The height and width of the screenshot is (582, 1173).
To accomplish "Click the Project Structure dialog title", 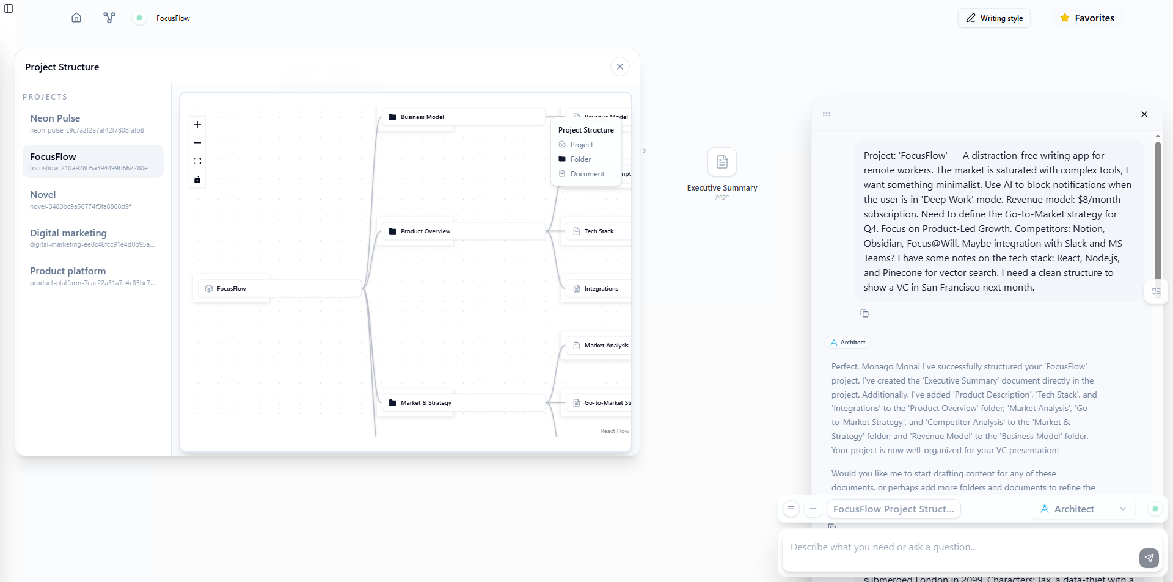I will click(62, 67).
